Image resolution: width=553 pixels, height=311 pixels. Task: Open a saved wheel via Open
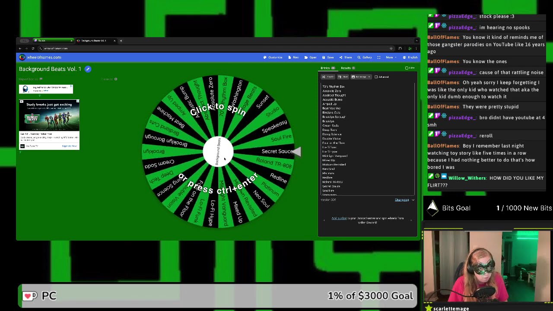click(310, 57)
